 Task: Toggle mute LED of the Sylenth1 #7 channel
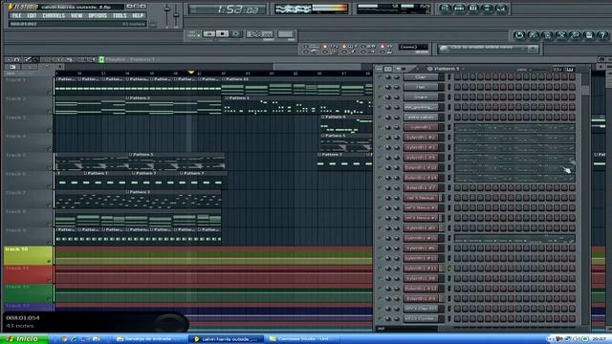[x=380, y=187]
